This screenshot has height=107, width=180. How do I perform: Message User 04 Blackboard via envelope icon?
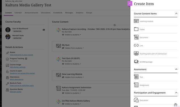(44, 30)
